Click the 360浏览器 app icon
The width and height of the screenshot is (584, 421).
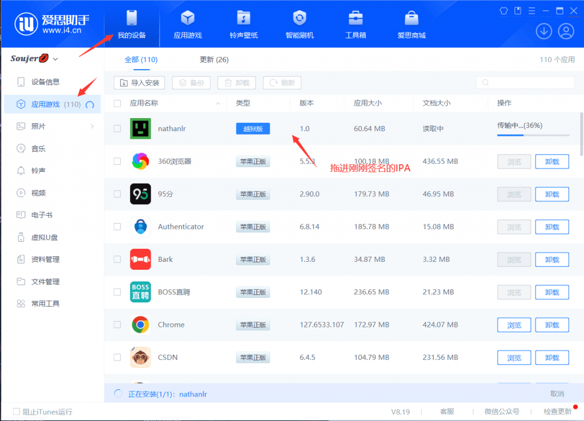click(x=140, y=161)
